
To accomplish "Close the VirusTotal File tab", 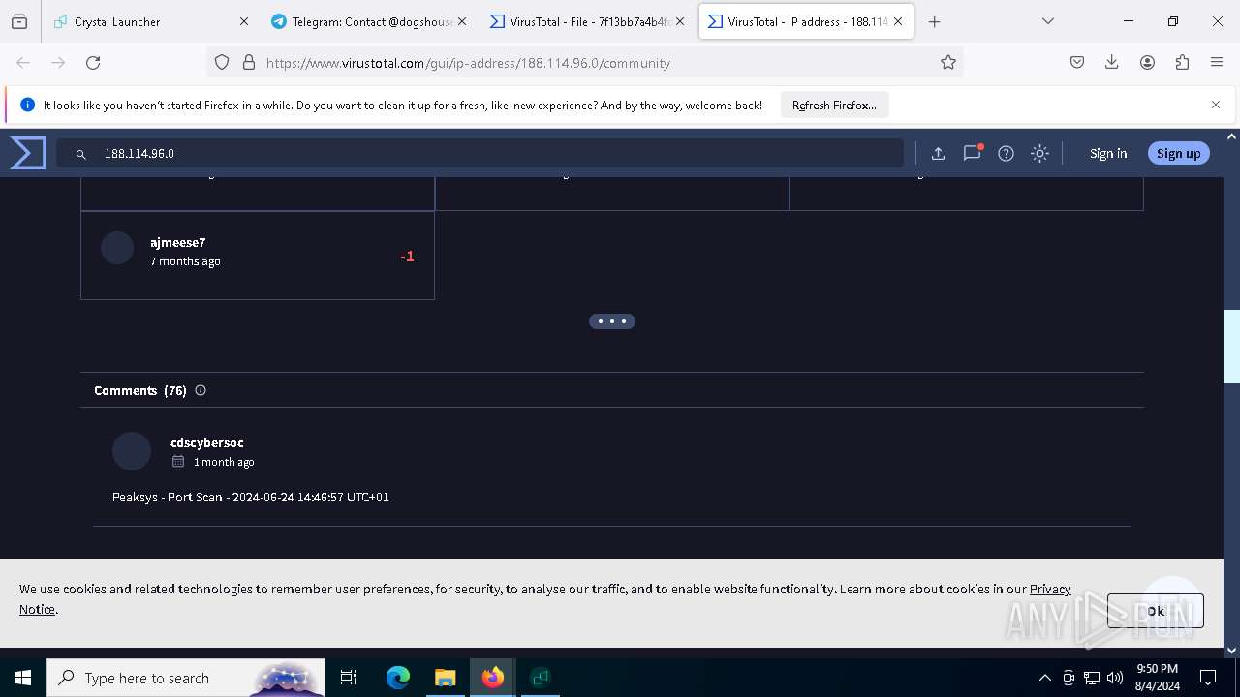I will [x=680, y=21].
